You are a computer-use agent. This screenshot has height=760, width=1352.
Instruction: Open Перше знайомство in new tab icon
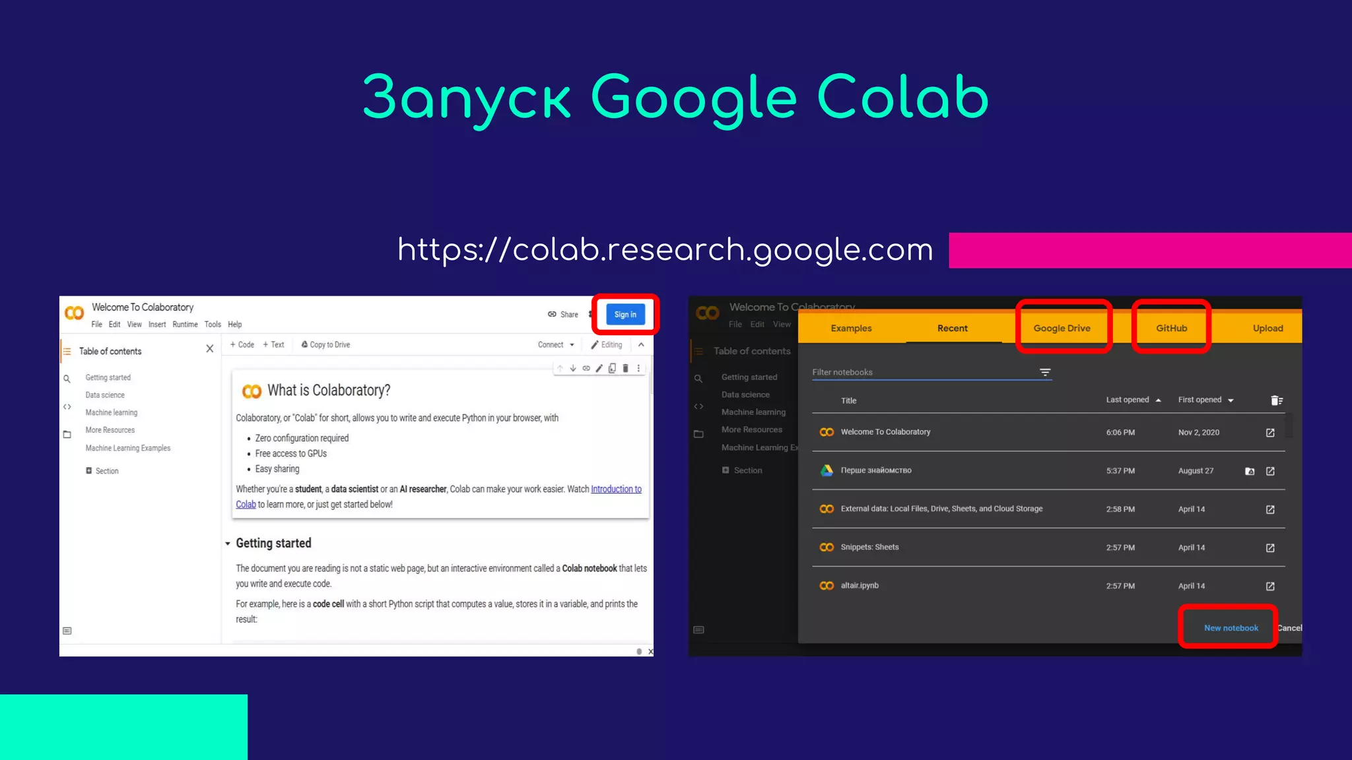(1270, 471)
